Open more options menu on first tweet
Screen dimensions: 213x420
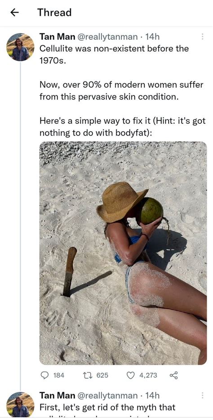click(x=202, y=36)
